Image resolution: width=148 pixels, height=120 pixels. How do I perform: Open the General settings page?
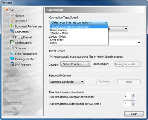(x=20, y=16)
